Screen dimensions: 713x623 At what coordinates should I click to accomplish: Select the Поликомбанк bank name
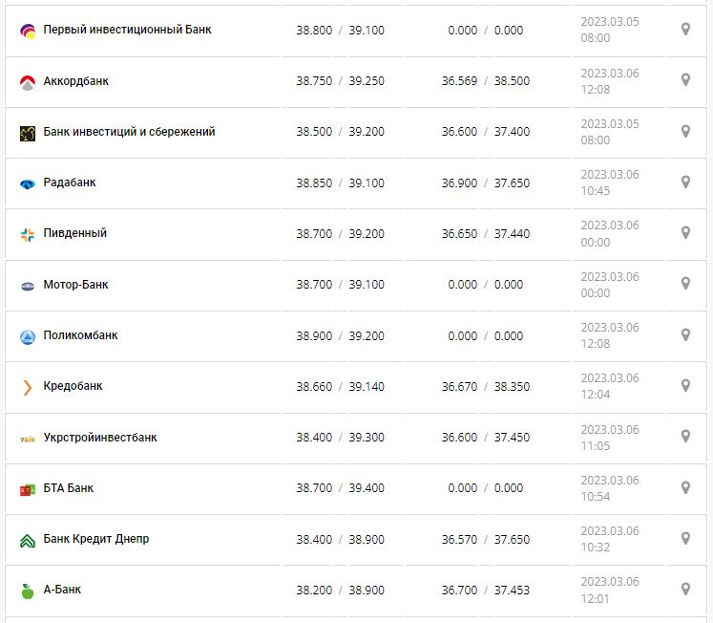click(81, 335)
